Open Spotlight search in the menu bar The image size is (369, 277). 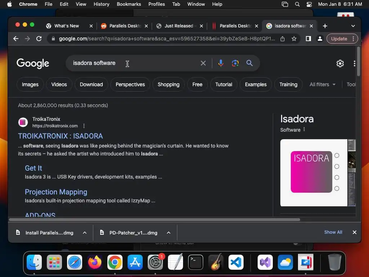click(x=297, y=4)
